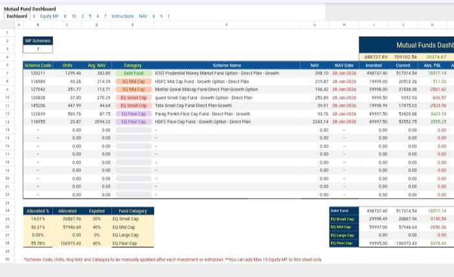Click the Avg. NAV column heading
Viewport: 454px width, 277px height.
(x=96, y=65)
